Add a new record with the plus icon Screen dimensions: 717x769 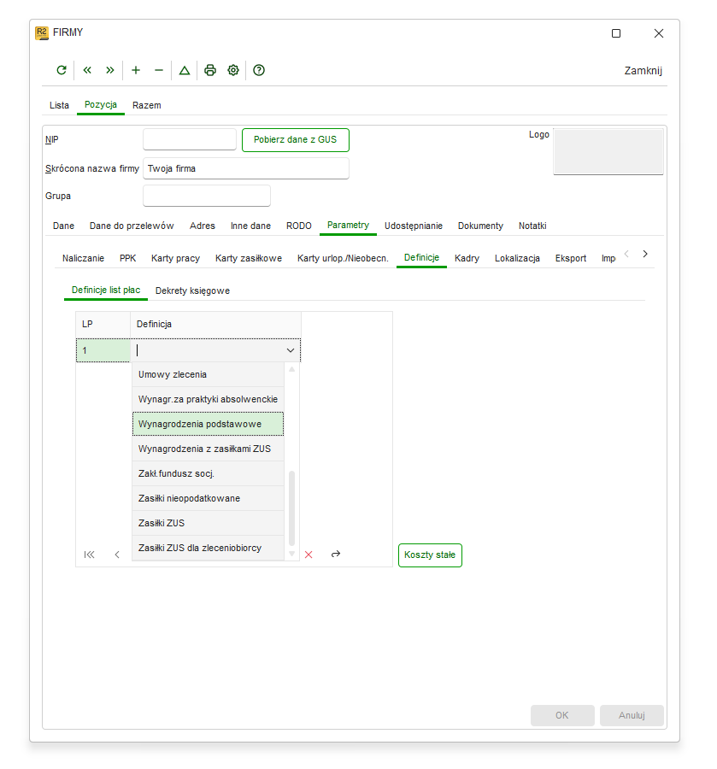pos(136,70)
